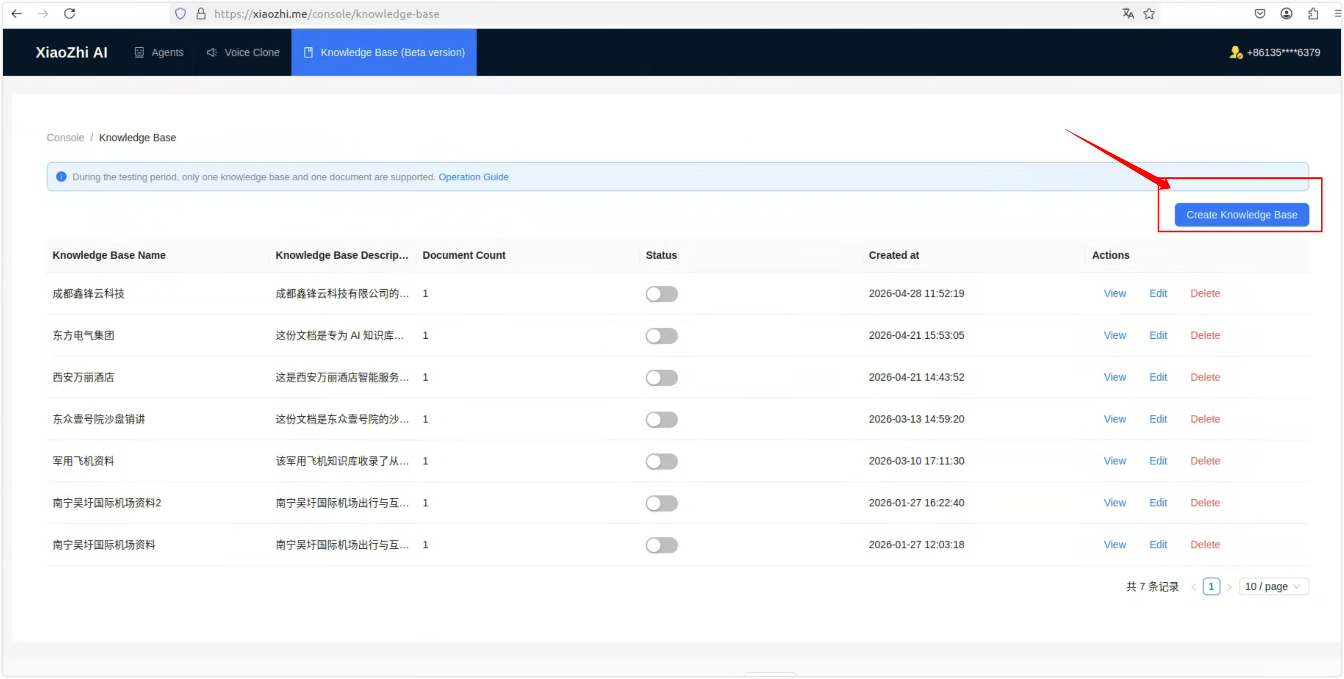Delete the knowledge base created 2026-01-27 12:03:18

click(1205, 545)
